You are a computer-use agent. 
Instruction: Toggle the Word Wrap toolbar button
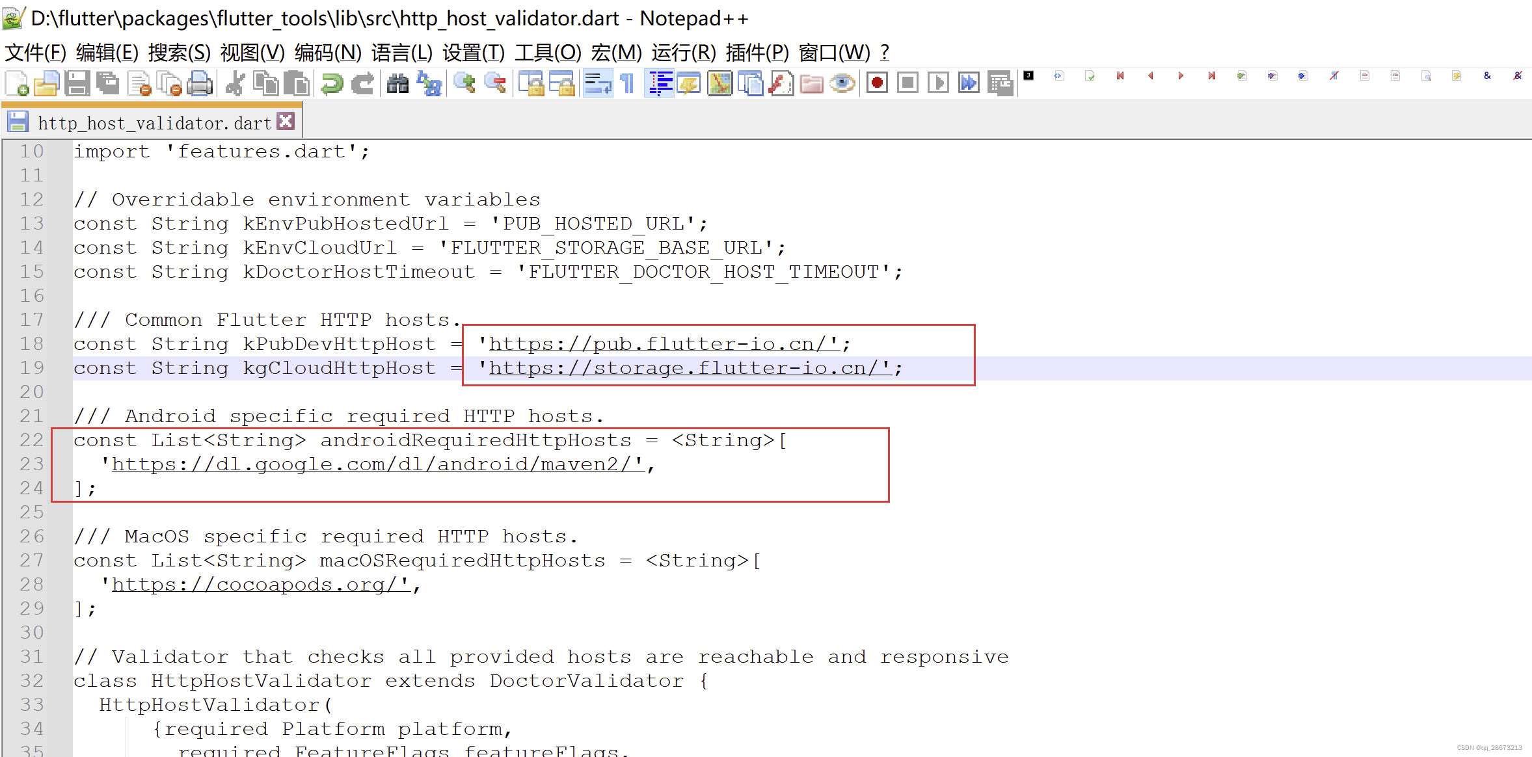tap(597, 84)
